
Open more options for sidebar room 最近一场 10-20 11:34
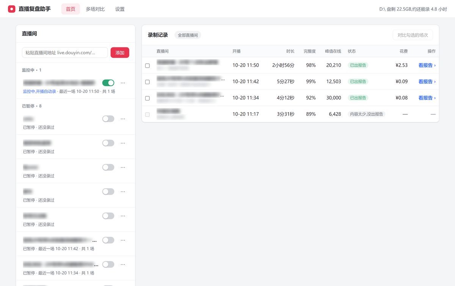123,264
